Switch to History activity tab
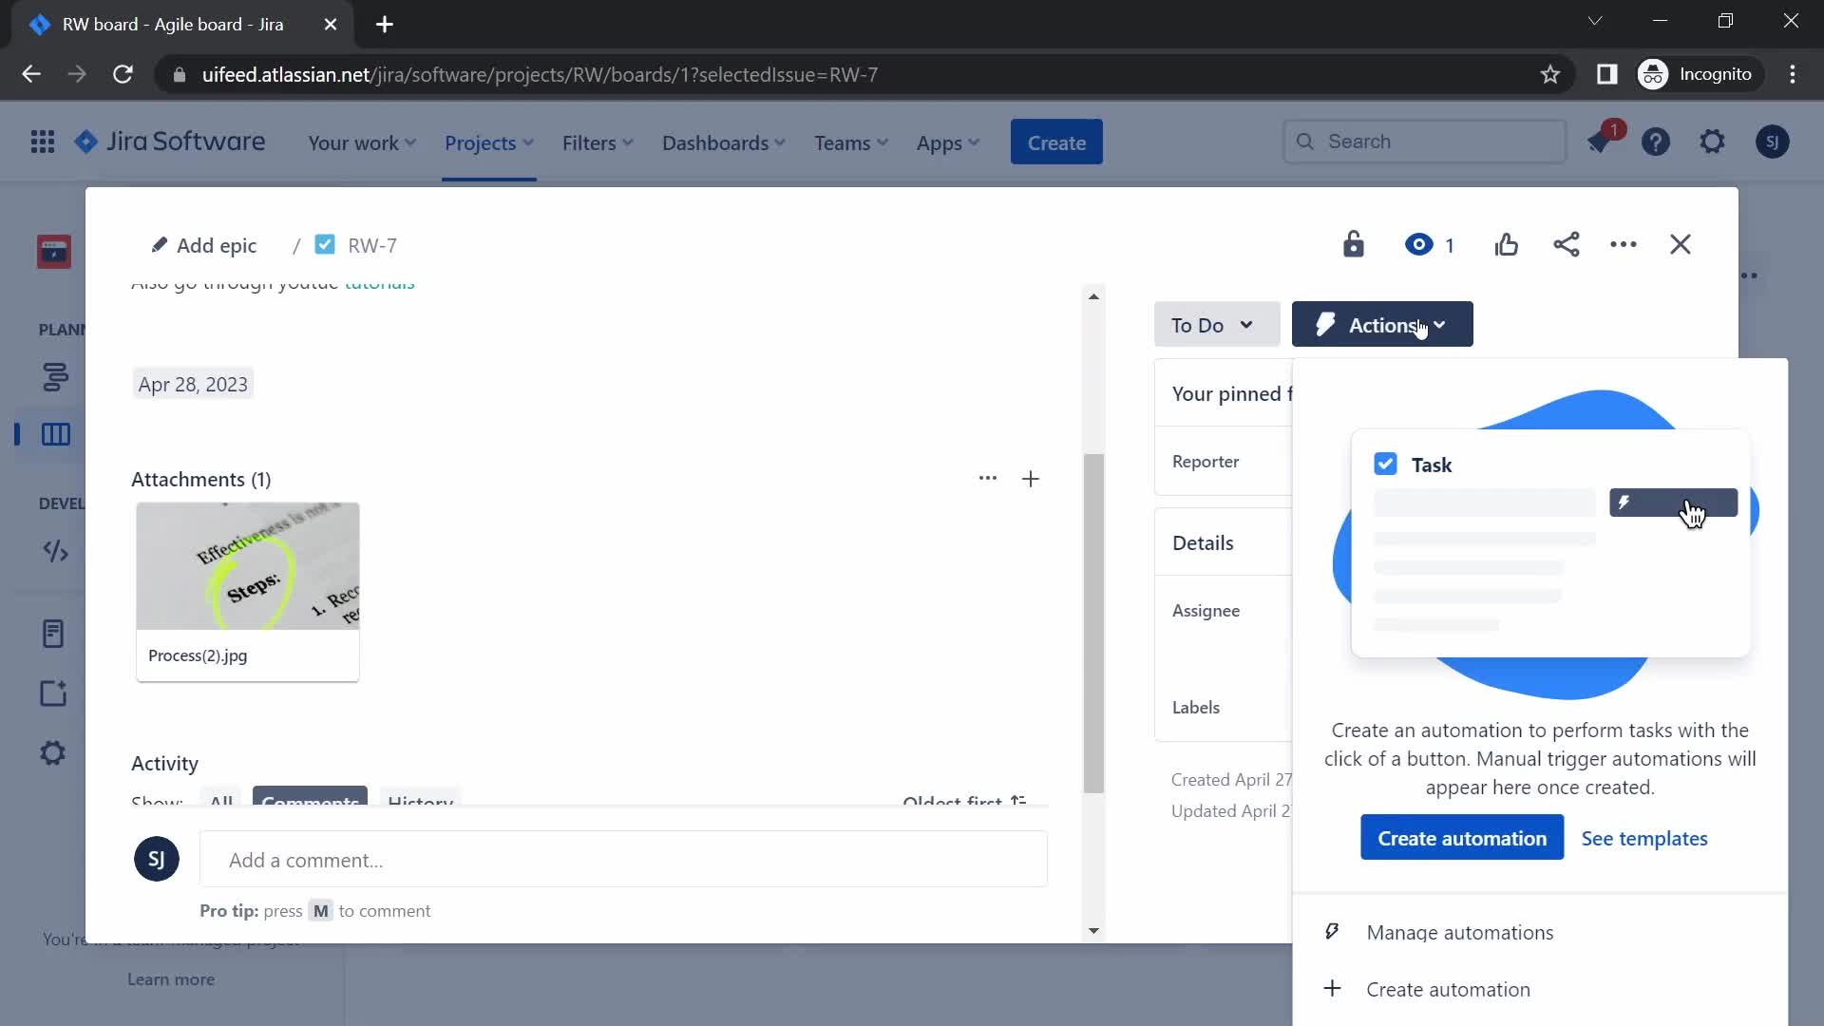Screen dimensions: 1824x1026 point(420,796)
